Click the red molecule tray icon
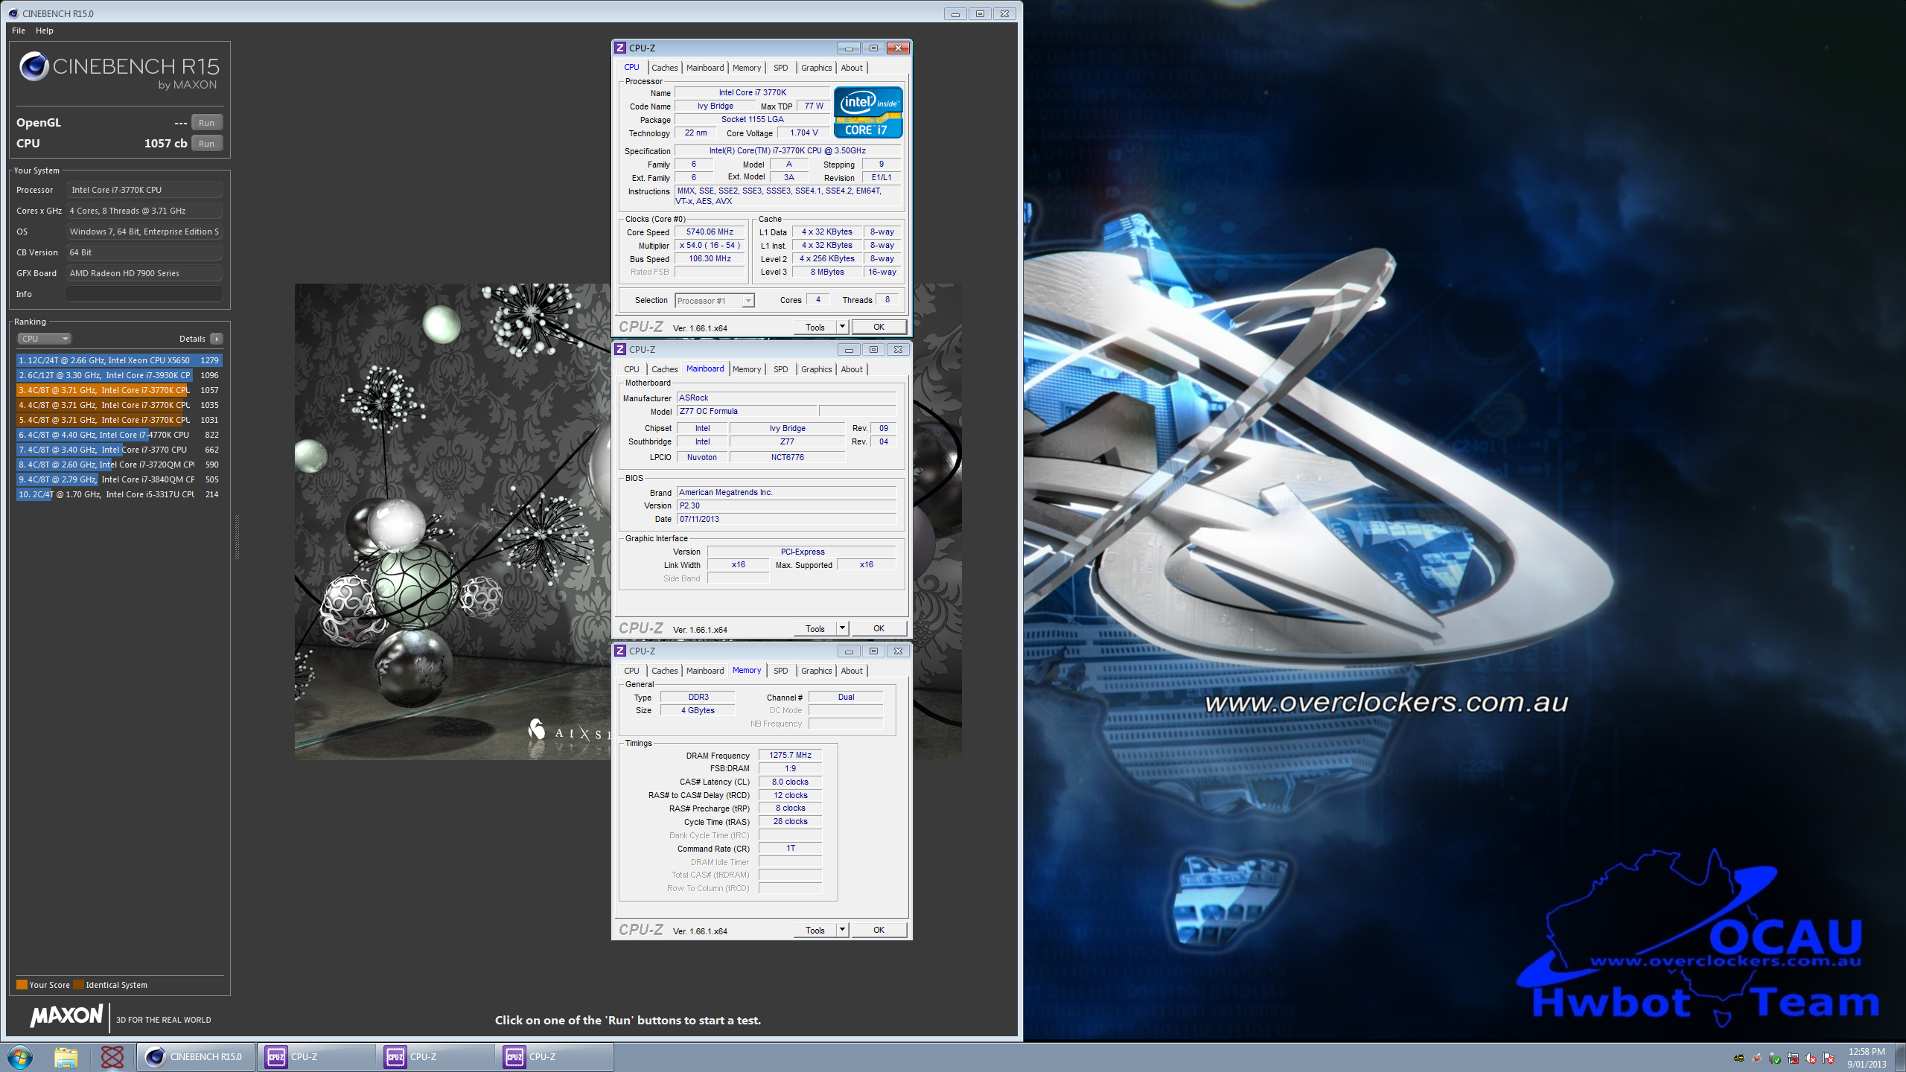1906x1072 pixels. pyautogui.click(x=1757, y=1058)
